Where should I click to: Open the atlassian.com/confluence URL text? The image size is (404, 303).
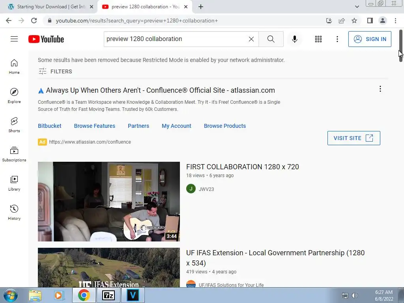tap(90, 142)
